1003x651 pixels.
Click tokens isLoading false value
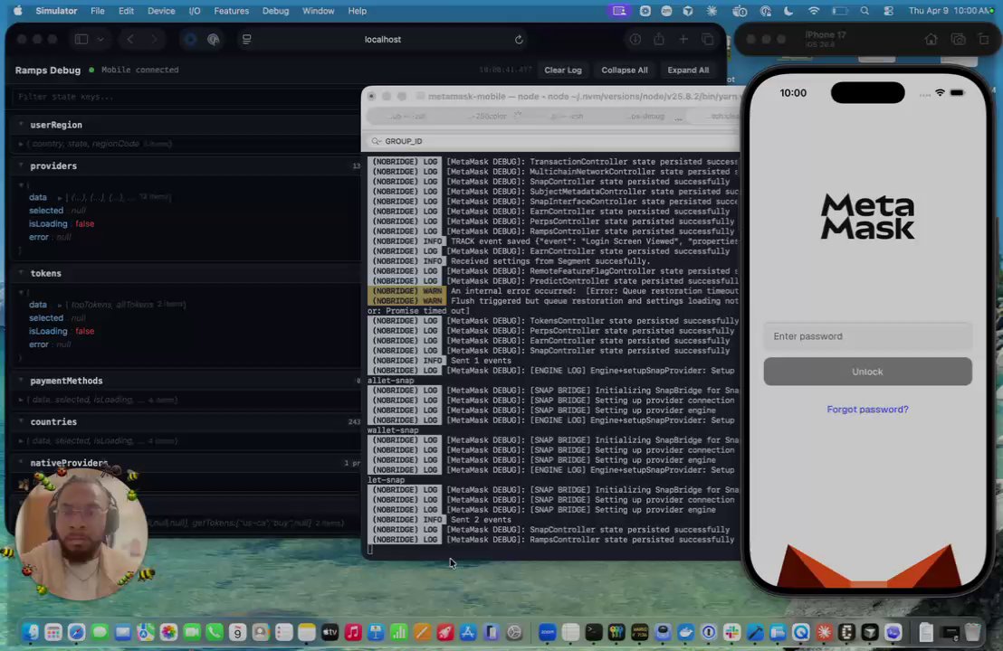(x=84, y=331)
